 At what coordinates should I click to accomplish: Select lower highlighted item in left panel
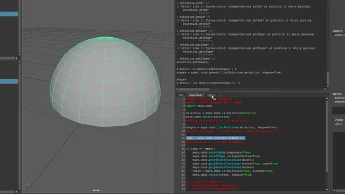[x=9, y=81]
